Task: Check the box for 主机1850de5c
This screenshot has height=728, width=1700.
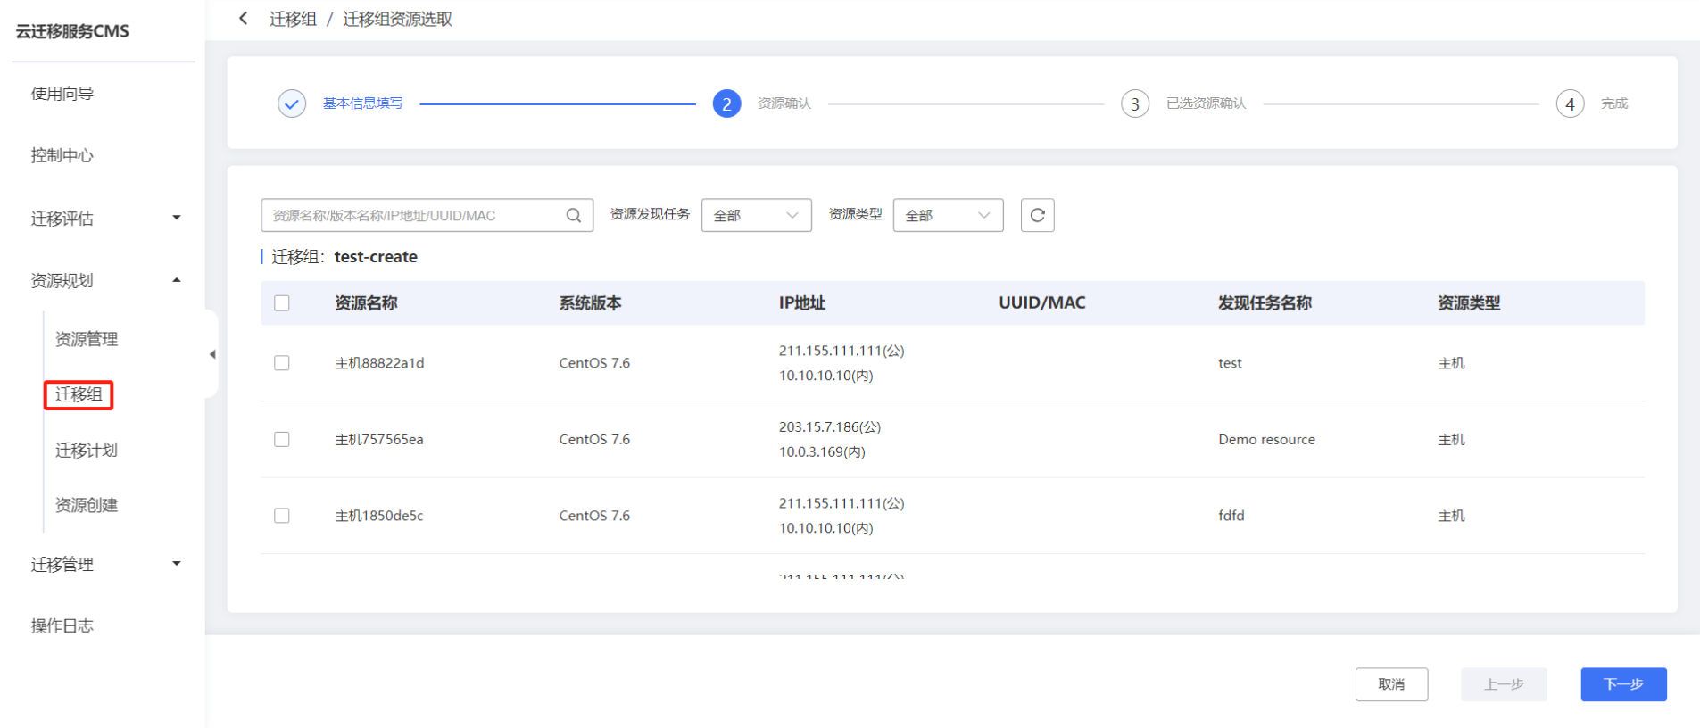Action: click(282, 516)
